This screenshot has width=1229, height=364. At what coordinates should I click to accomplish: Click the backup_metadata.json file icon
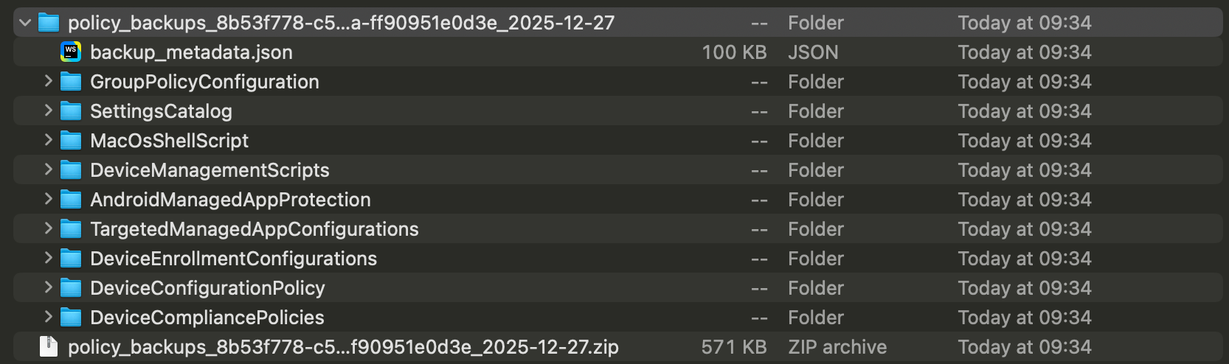click(x=71, y=52)
